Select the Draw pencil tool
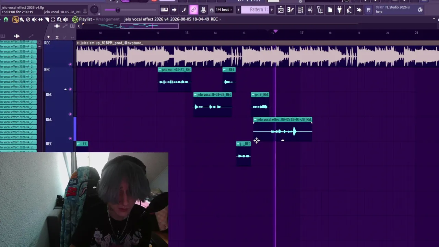Screen dimensions: 439x247 point(15,20)
